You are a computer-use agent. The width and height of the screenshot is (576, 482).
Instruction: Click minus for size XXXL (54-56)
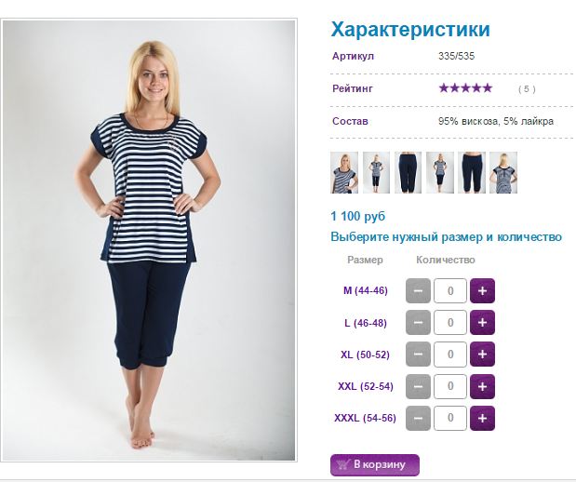(x=418, y=418)
